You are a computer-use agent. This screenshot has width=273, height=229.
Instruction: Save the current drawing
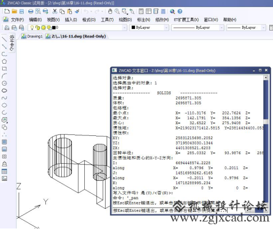[21, 11]
